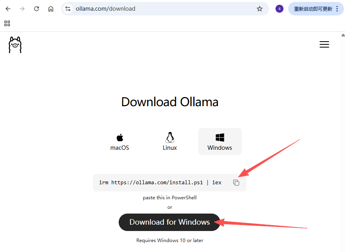Screen dimensions: 345x252
Task: Click the Download Ollama heading
Action: pyautogui.click(x=170, y=102)
